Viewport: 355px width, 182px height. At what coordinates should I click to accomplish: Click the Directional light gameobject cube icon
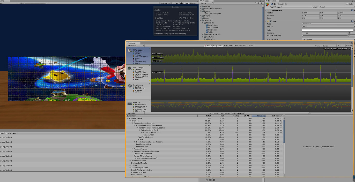click(x=267, y=4)
